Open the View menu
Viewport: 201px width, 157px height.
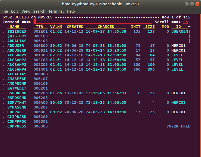click(26, 11)
